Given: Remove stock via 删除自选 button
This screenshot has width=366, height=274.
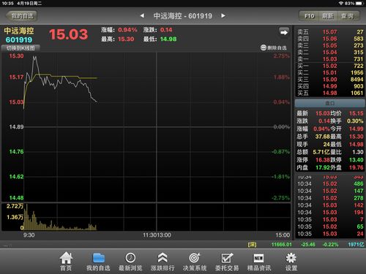Looking at the screenshot, I should coord(274,47).
